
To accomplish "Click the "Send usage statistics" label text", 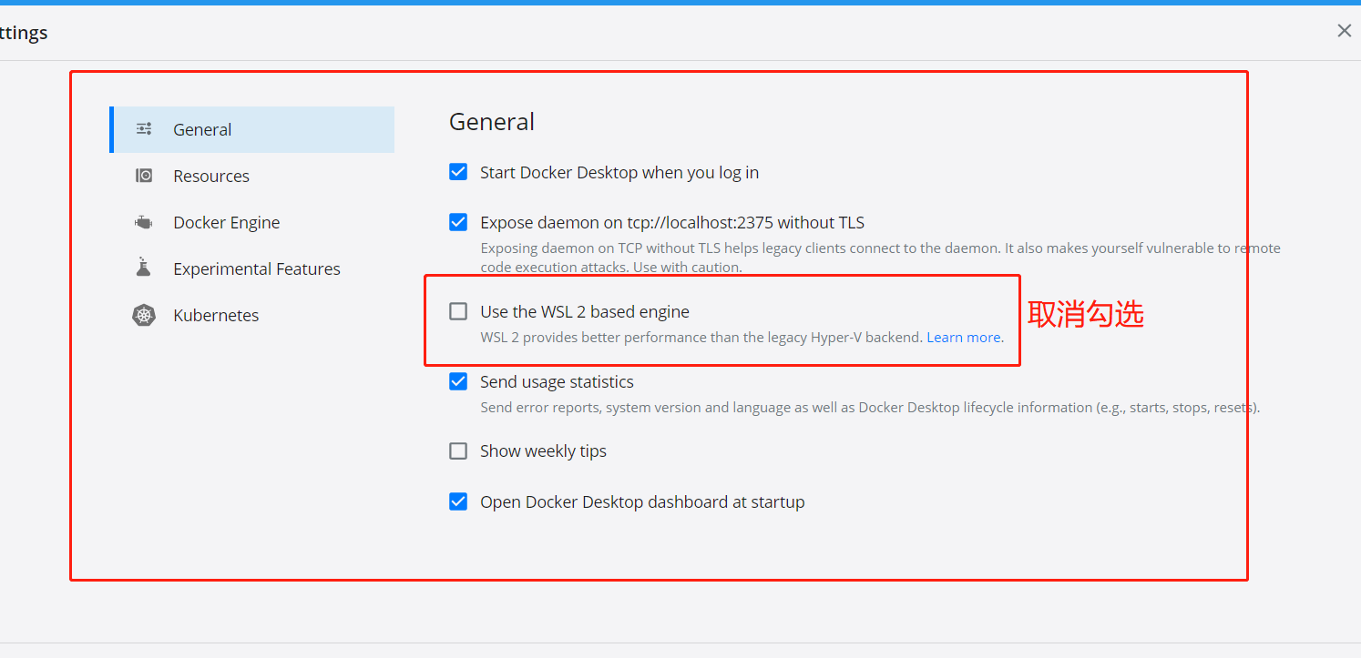I will click(557, 381).
